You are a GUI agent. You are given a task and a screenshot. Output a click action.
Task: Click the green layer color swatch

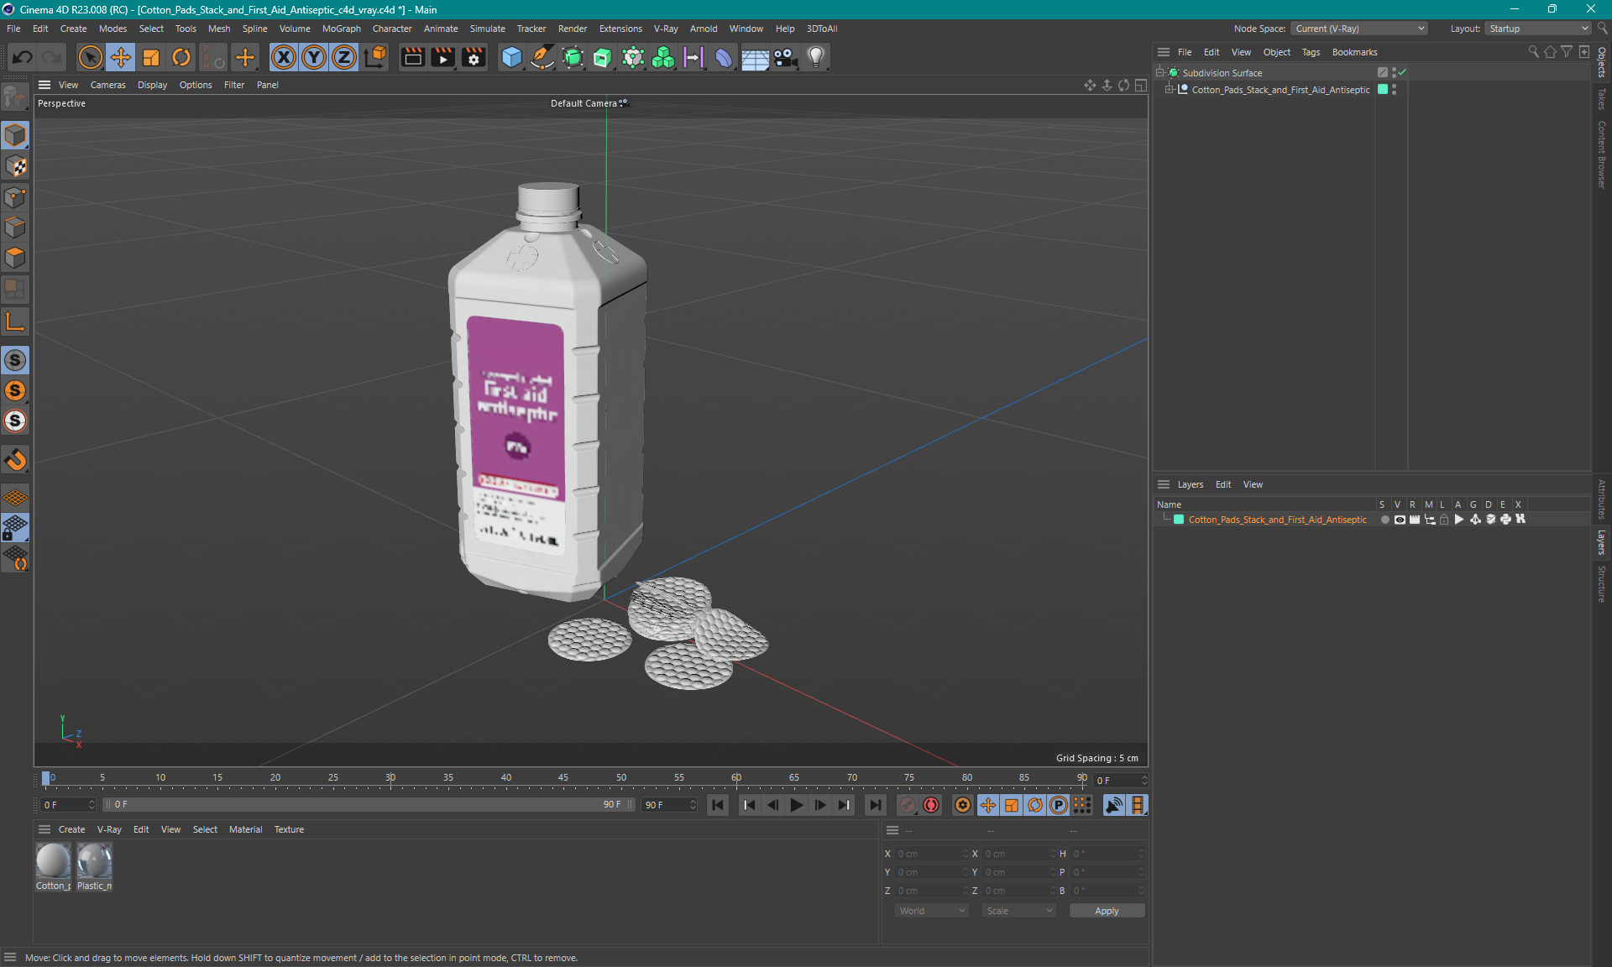coord(1179,520)
